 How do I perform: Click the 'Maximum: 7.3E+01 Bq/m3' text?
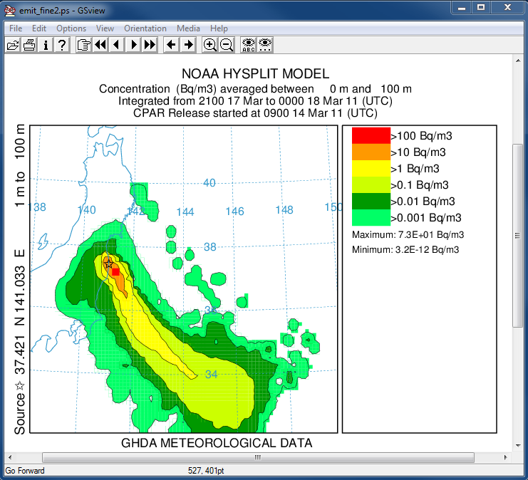pyautogui.click(x=408, y=234)
